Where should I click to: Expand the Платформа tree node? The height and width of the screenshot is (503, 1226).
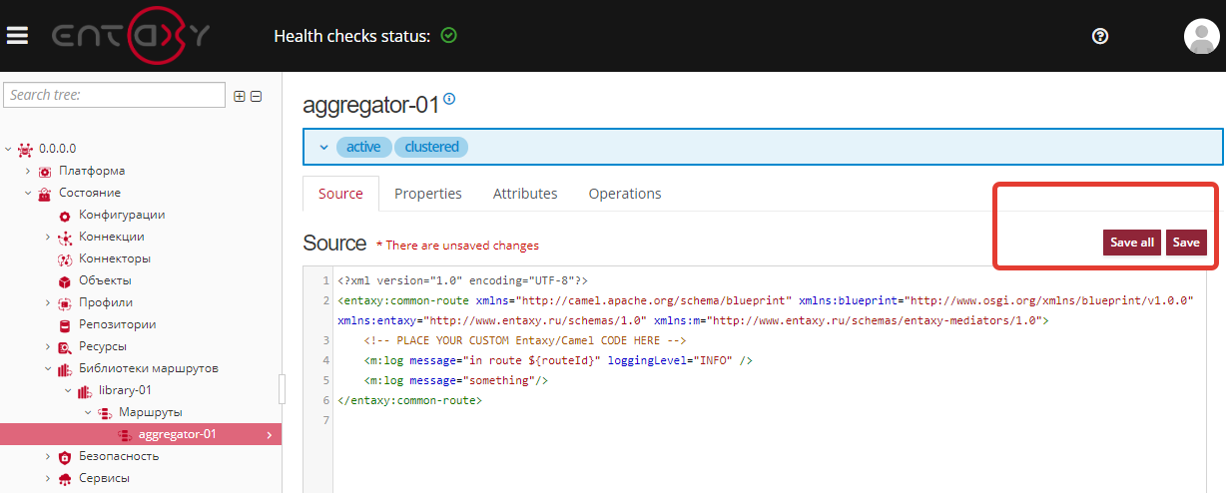[29, 171]
